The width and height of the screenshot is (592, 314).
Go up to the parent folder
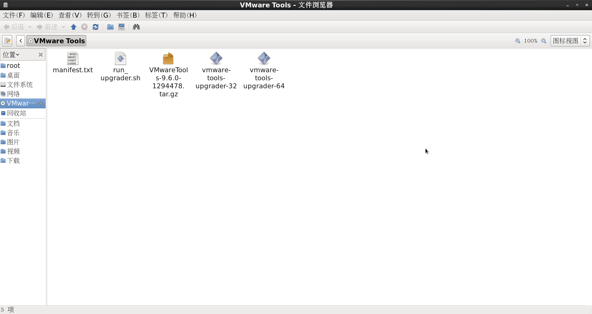[x=73, y=27]
